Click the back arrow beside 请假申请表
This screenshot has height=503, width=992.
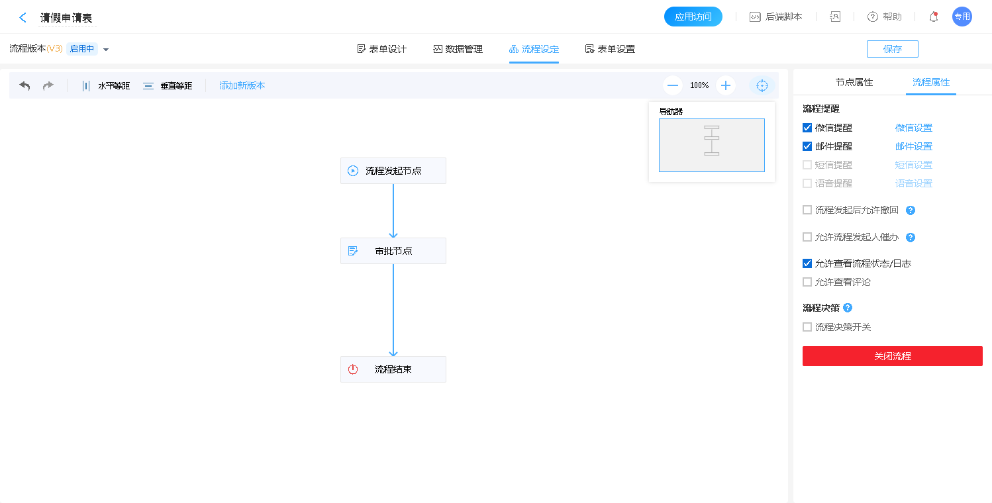(x=23, y=18)
